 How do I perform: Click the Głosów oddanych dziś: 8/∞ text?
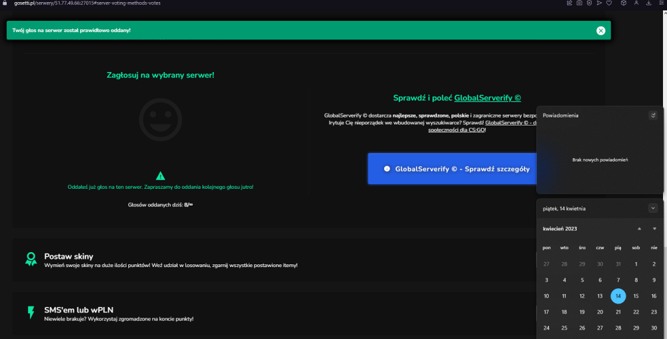pos(160,205)
